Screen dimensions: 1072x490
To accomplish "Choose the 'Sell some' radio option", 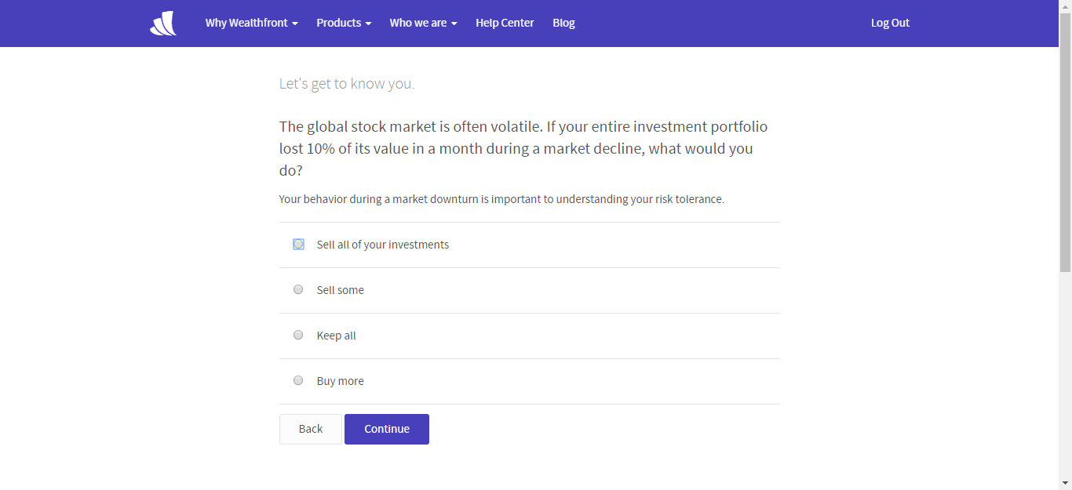I will click(x=298, y=290).
